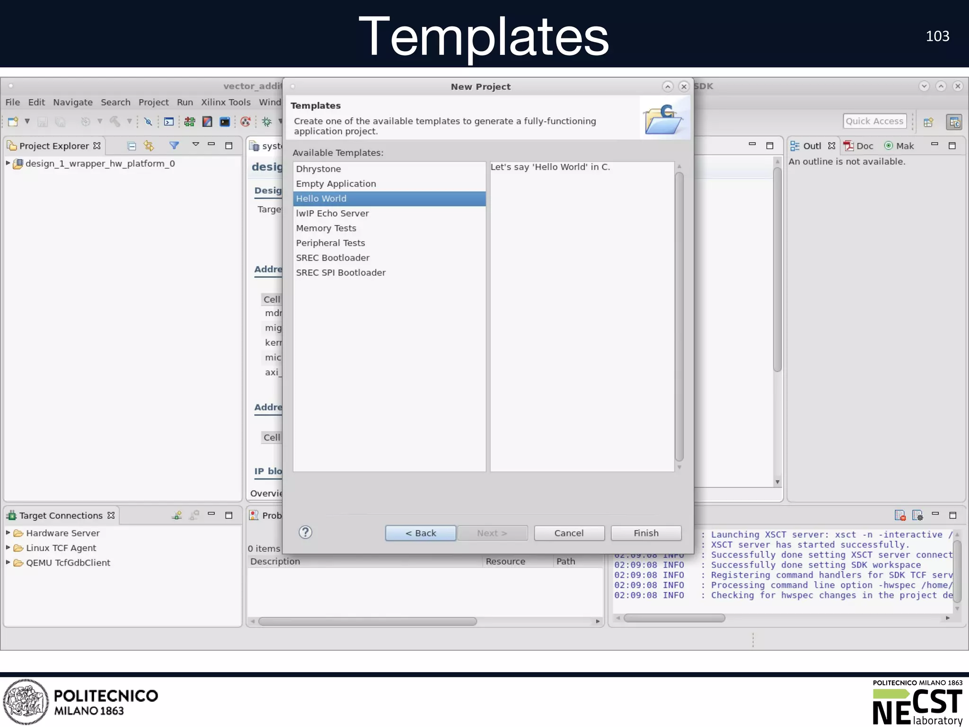Select the SREC SPI Bootloader template

(389, 273)
